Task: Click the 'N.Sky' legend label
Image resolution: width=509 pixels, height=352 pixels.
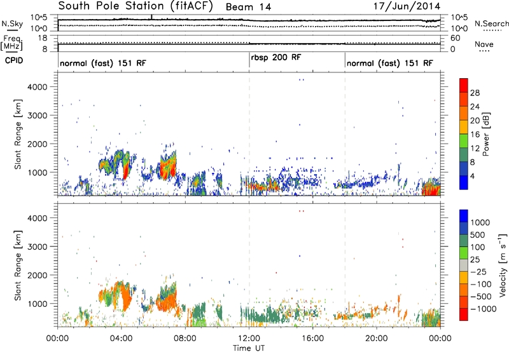Action: (x=12, y=24)
